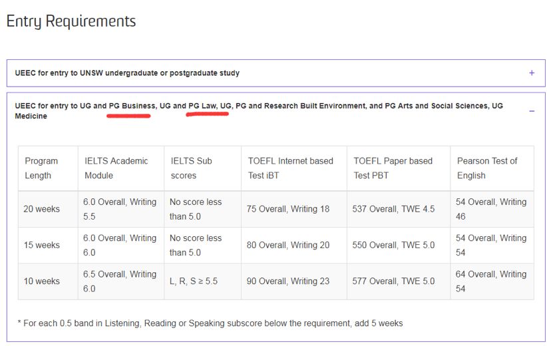Click '577 Overall, TWE 5.0' cell
The height and width of the screenshot is (346, 547).
click(399, 281)
